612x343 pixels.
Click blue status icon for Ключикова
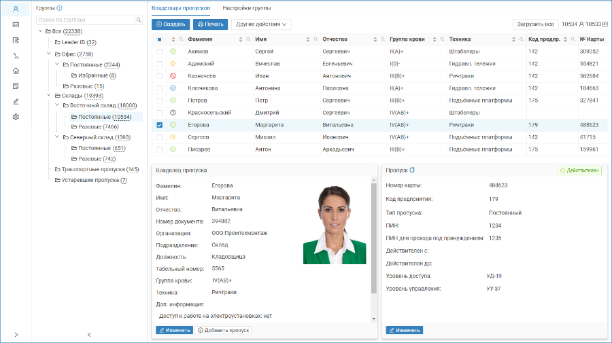coord(173,88)
